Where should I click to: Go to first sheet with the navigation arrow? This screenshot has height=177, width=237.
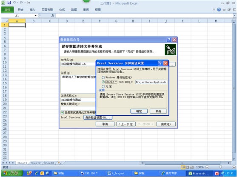3,163
